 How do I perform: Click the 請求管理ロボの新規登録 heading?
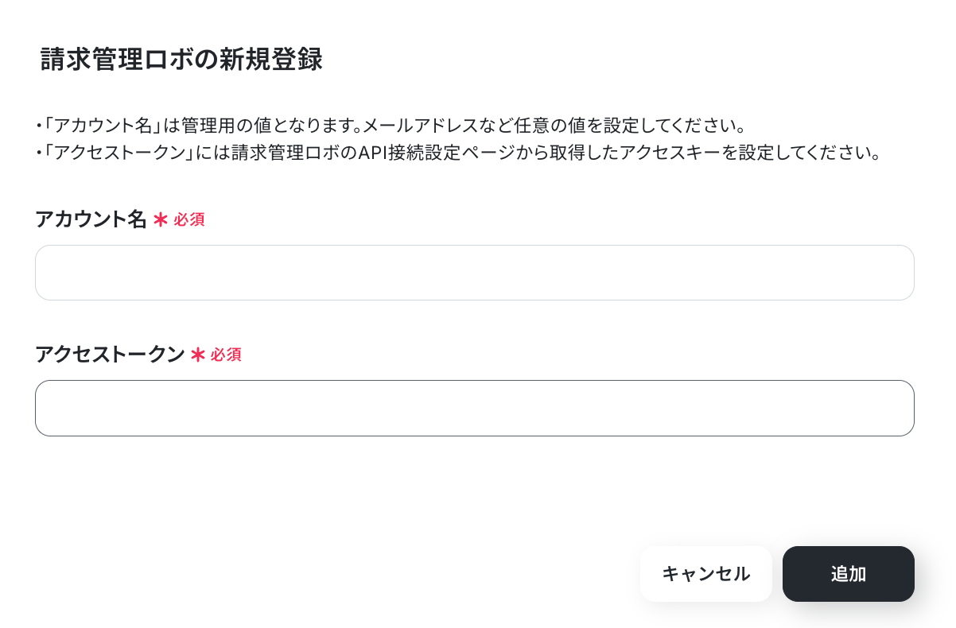point(181,60)
